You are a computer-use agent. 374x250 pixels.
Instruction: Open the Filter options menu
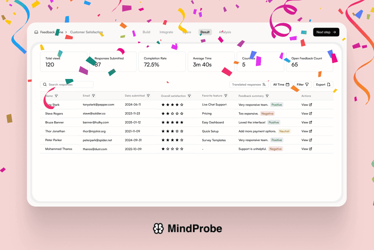coord(303,85)
